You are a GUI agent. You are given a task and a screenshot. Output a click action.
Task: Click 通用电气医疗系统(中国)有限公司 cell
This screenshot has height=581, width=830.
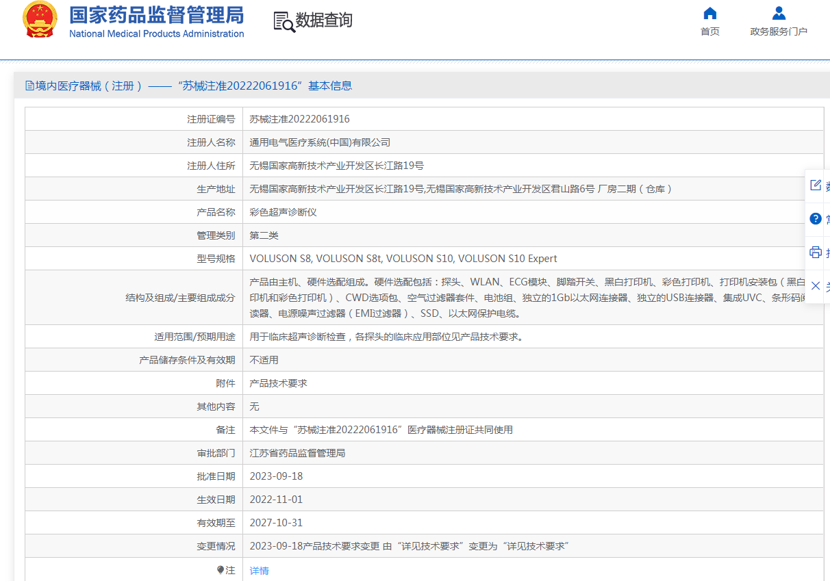320,142
